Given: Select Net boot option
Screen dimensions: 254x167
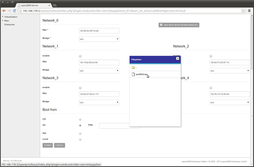Looking at the screenshot, I should pyautogui.click(x=80, y=134).
